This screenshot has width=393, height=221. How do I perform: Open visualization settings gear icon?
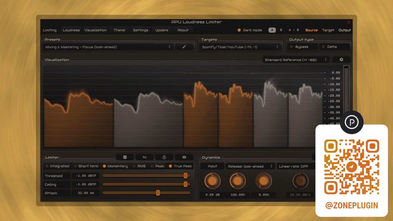[341, 60]
